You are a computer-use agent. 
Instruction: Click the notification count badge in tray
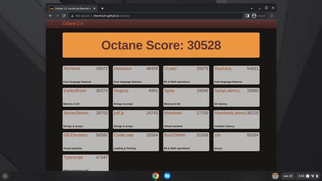(x=308, y=176)
